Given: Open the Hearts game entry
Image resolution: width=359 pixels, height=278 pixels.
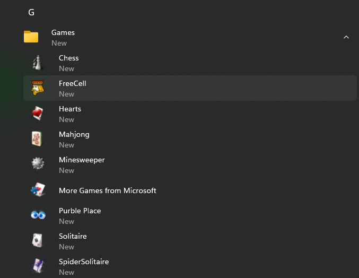Looking at the screenshot, I should [70, 109].
